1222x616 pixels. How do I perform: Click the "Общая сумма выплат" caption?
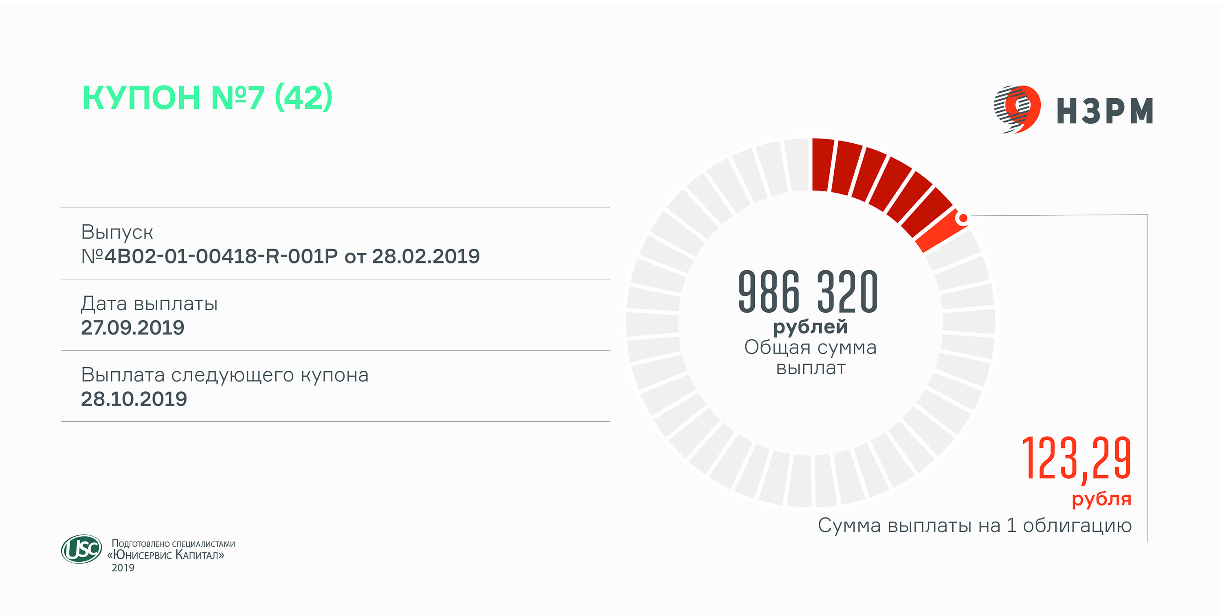[810, 357]
